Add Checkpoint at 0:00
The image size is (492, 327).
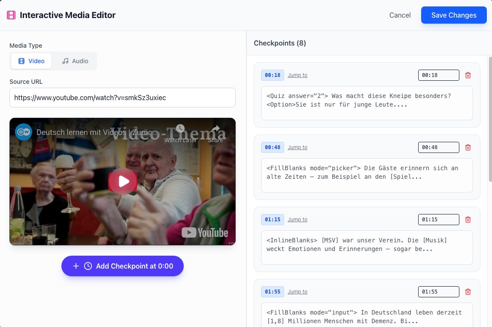[x=122, y=266]
